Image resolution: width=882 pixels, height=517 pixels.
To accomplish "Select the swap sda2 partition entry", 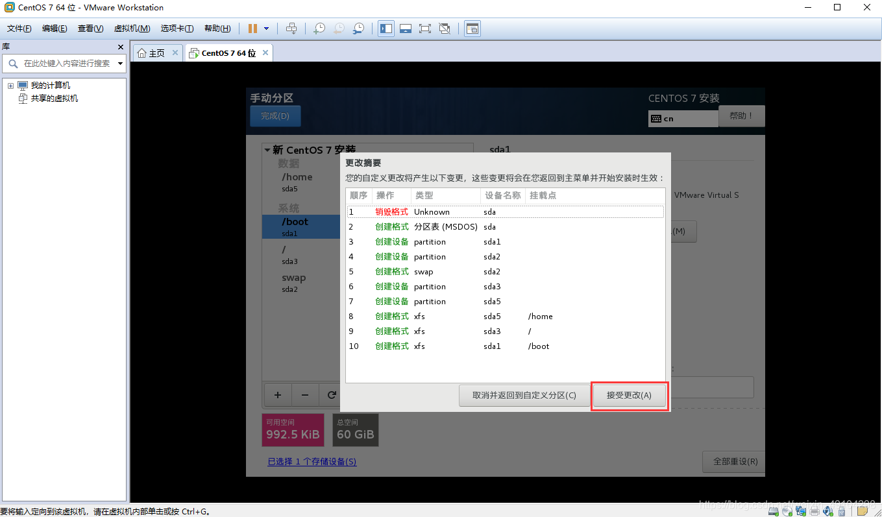I will pos(302,283).
